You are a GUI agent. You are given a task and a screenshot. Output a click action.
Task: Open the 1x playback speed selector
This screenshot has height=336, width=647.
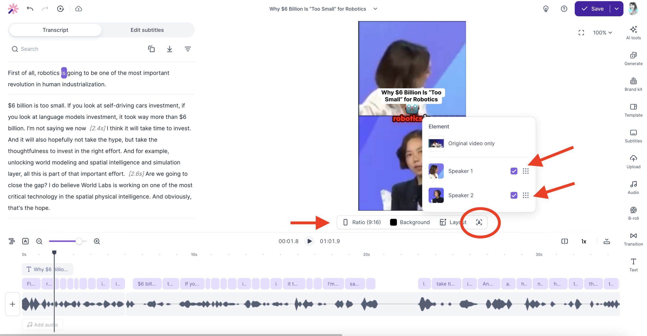click(584, 241)
